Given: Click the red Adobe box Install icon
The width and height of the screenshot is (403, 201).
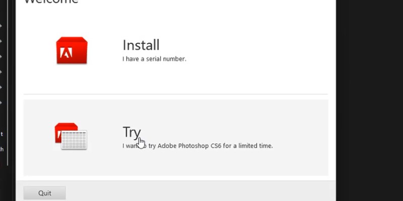Looking at the screenshot, I should click(72, 51).
